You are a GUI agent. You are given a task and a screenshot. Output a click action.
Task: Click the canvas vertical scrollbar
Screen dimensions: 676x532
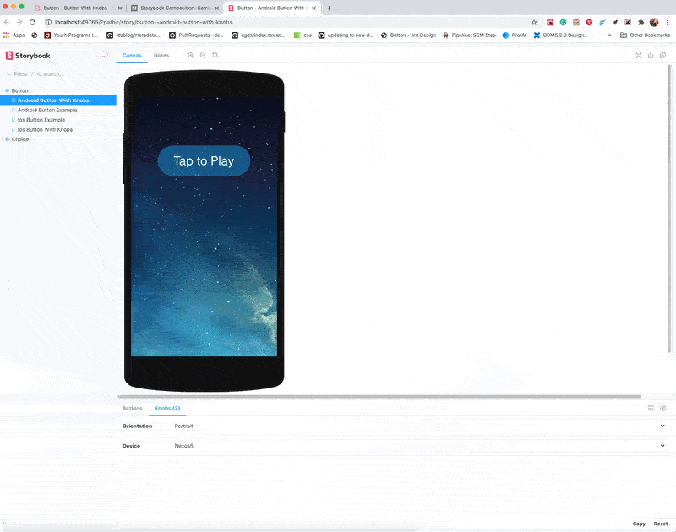(669, 209)
